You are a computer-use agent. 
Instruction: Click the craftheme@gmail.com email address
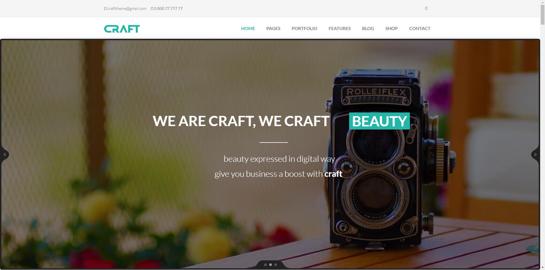(x=127, y=8)
